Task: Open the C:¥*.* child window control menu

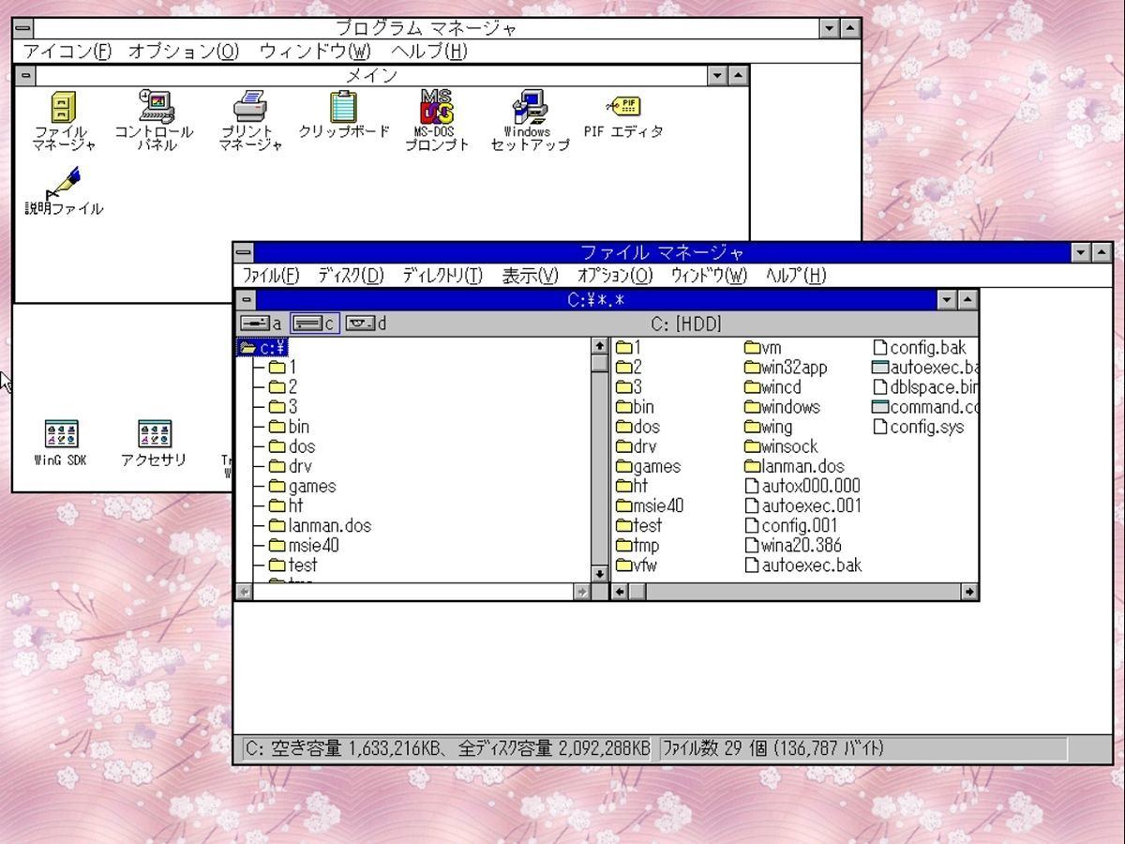Action: coord(247,300)
